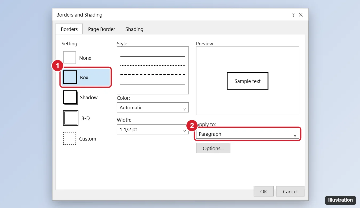The width and height of the screenshot is (360, 208).
Task: Open the Shading tab
Action: pos(134,29)
